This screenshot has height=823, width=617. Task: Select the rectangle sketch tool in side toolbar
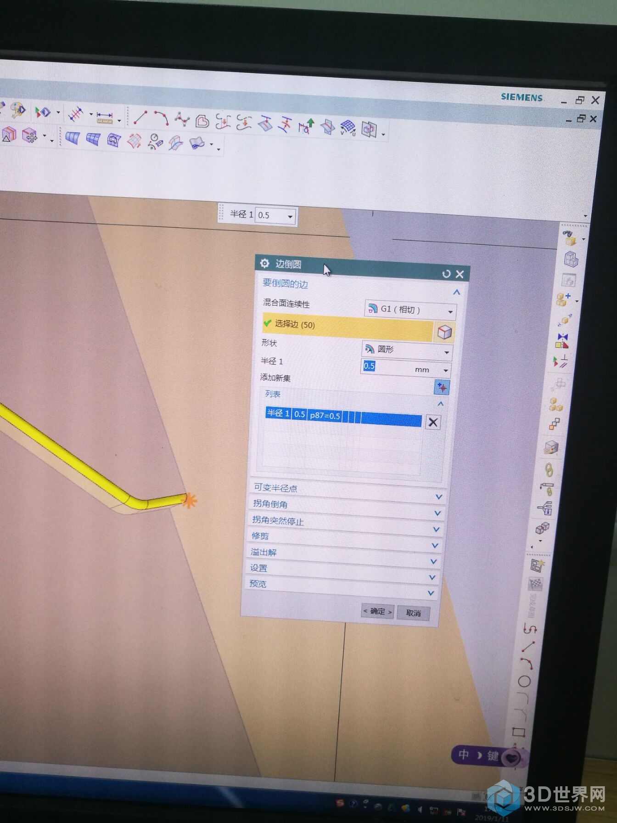518,732
